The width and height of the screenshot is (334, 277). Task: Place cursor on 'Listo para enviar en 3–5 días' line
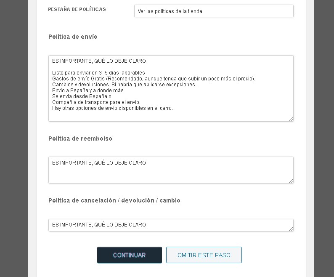pos(98,73)
